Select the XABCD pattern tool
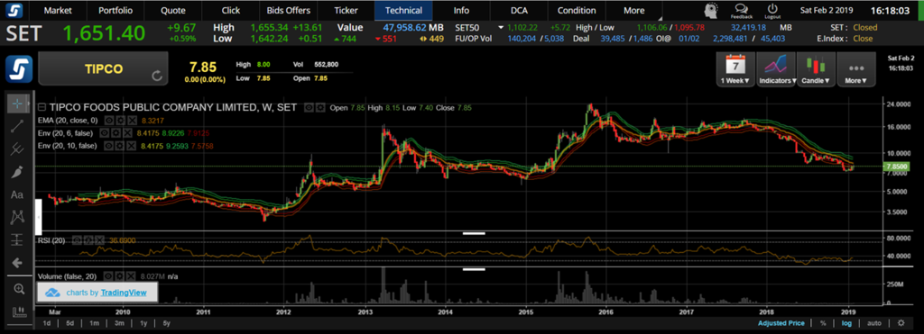This screenshot has height=334, width=924. click(17, 217)
